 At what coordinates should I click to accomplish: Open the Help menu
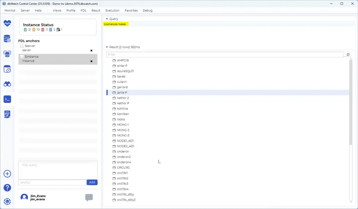38,10
